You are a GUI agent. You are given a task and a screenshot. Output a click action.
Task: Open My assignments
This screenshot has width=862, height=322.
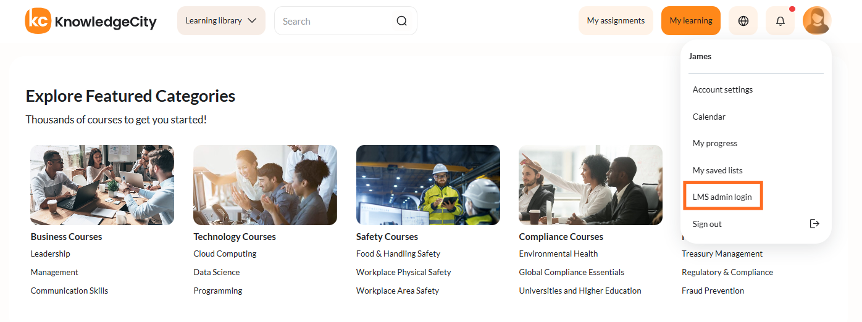(616, 21)
